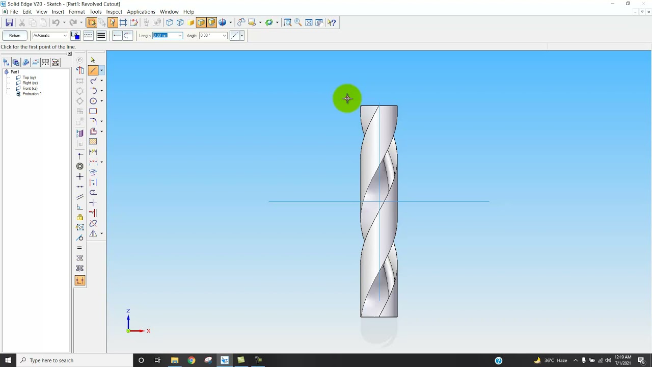Click the Length input field
This screenshot has width=652, height=367.
click(x=165, y=35)
